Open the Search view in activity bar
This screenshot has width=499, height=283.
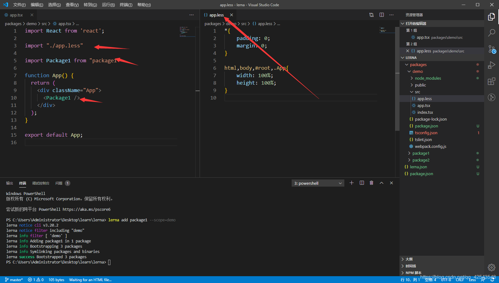(492, 33)
